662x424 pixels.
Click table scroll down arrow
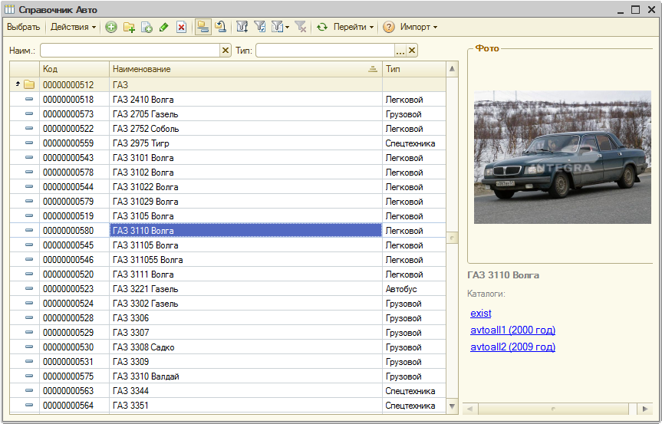[452, 406]
